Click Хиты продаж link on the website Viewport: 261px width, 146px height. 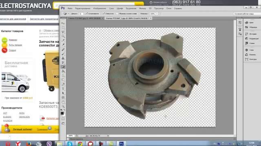point(15,45)
